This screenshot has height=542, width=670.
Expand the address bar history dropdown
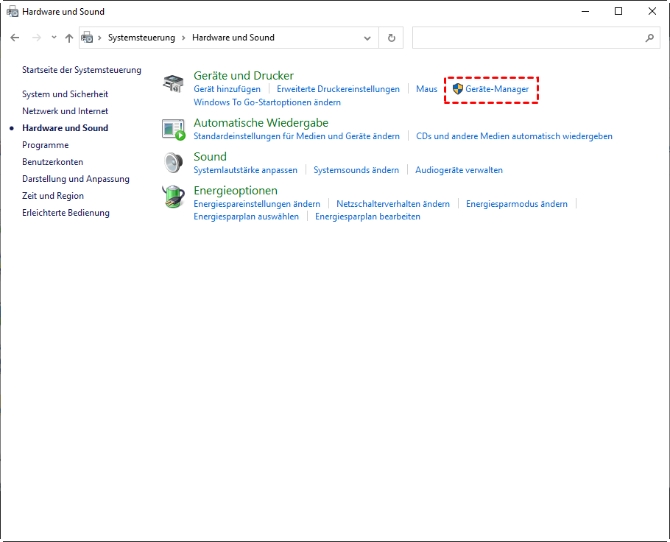click(x=367, y=38)
